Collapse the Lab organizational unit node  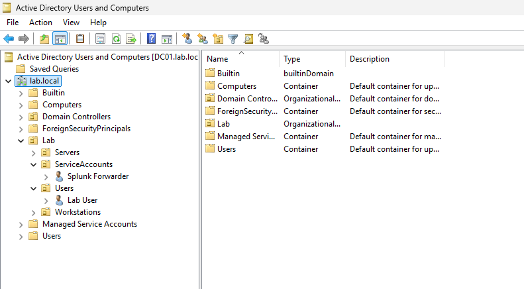[21, 141]
